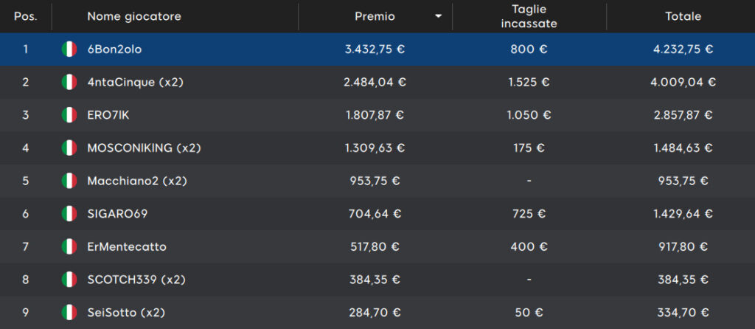Image resolution: width=755 pixels, height=329 pixels.
Task: Click the flag icon next to ErMentecatto
Action: 69,246
